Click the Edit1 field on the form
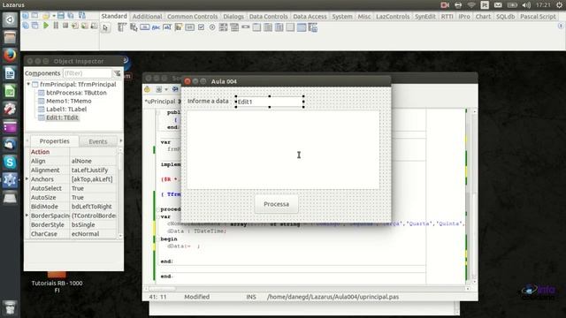Image resolution: width=566 pixels, height=318 pixels. coord(270,102)
